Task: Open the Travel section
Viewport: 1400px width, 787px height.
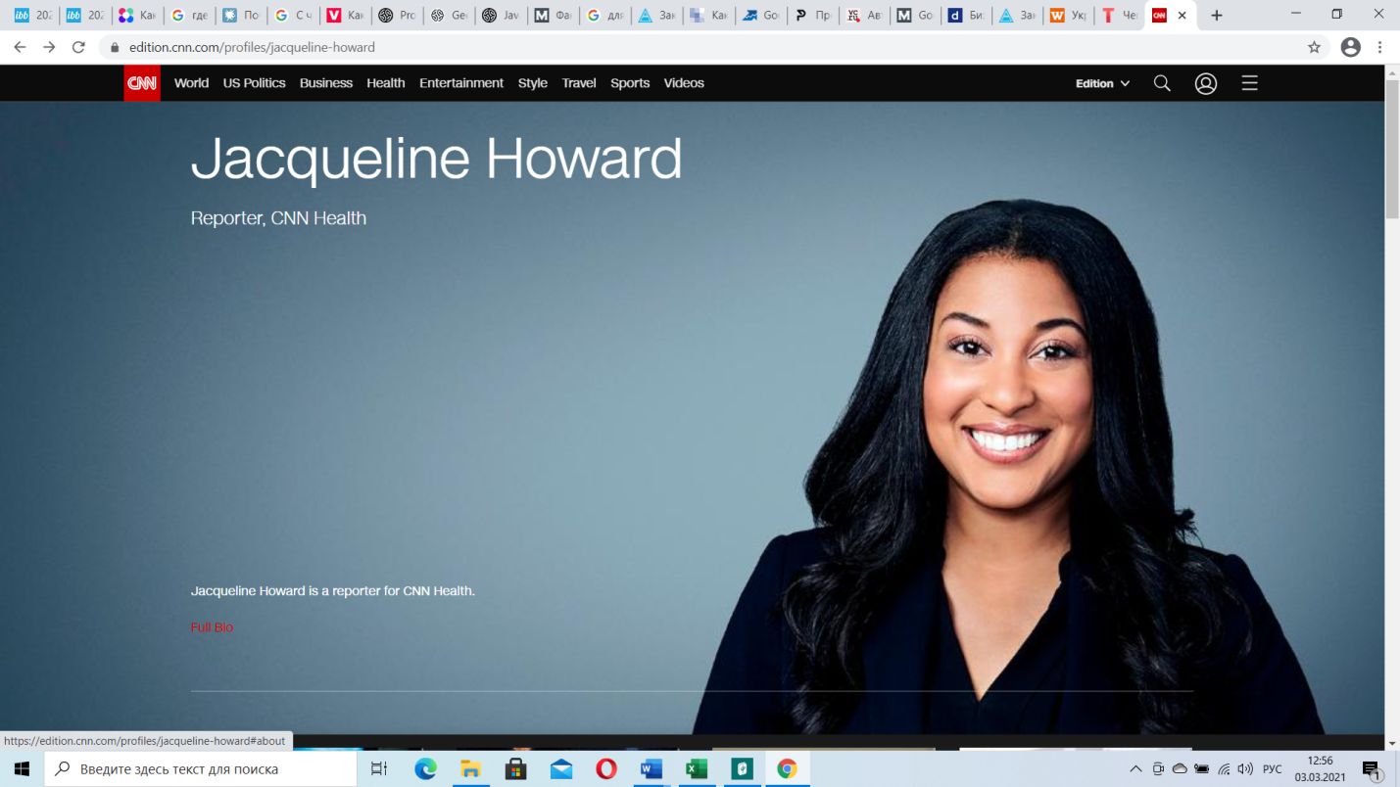Action: pyautogui.click(x=579, y=83)
